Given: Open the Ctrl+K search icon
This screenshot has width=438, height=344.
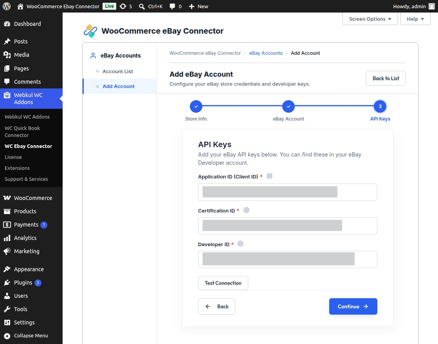Looking at the screenshot, I should 142,6.
